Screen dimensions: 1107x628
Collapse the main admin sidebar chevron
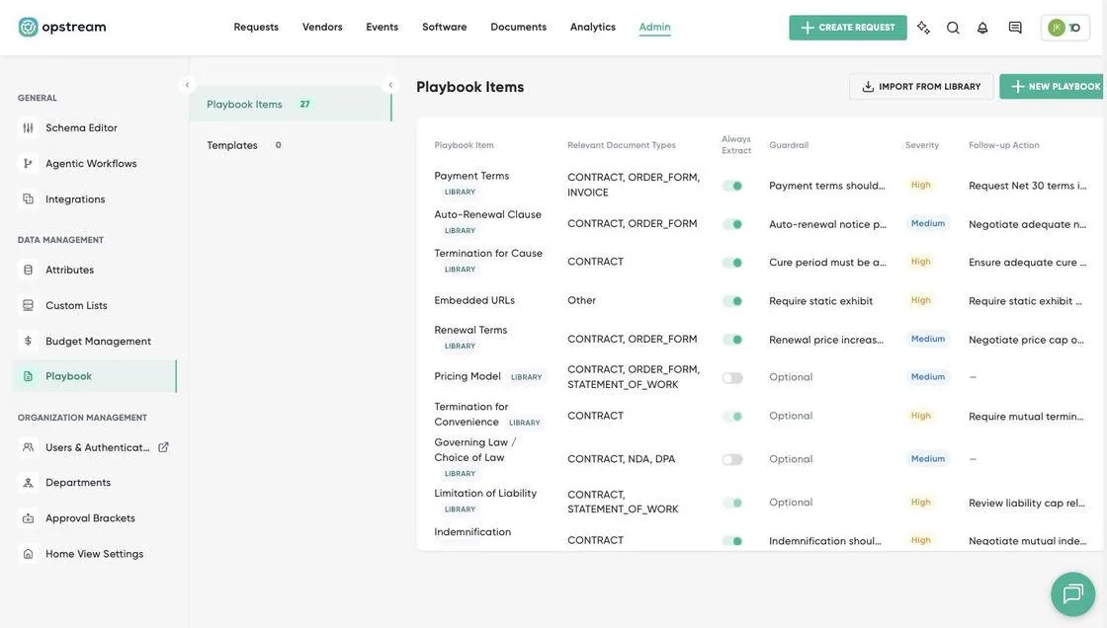pyautogui.click(x=187, y=85)
